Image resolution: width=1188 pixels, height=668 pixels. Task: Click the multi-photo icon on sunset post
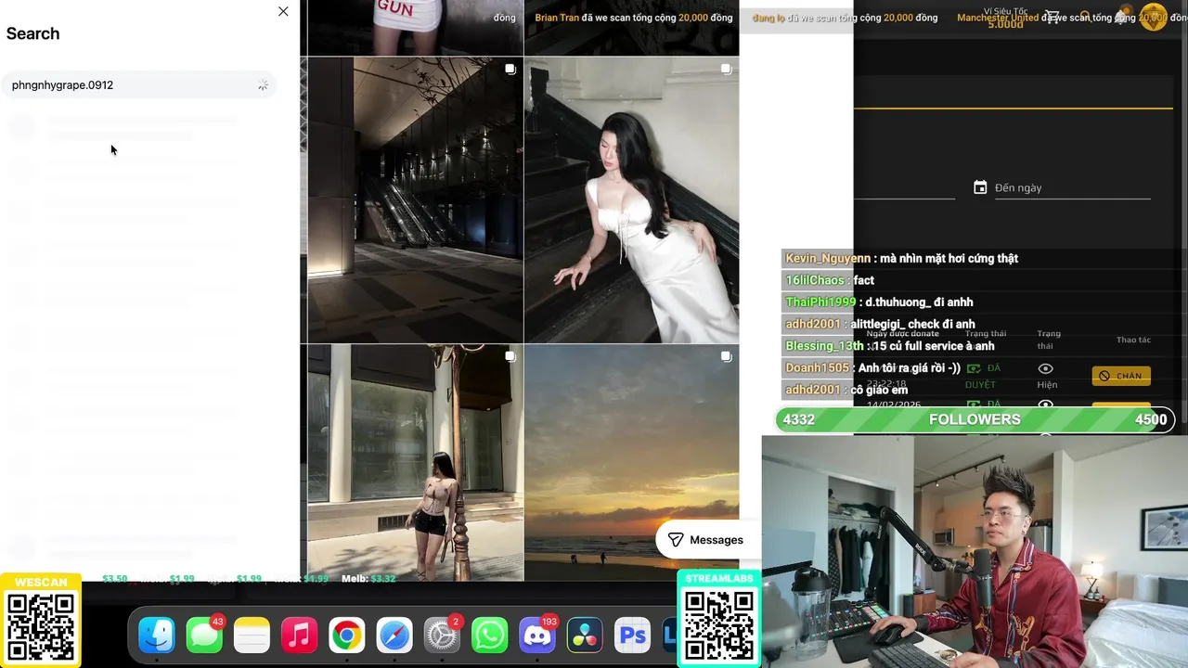tap(726, 356)
